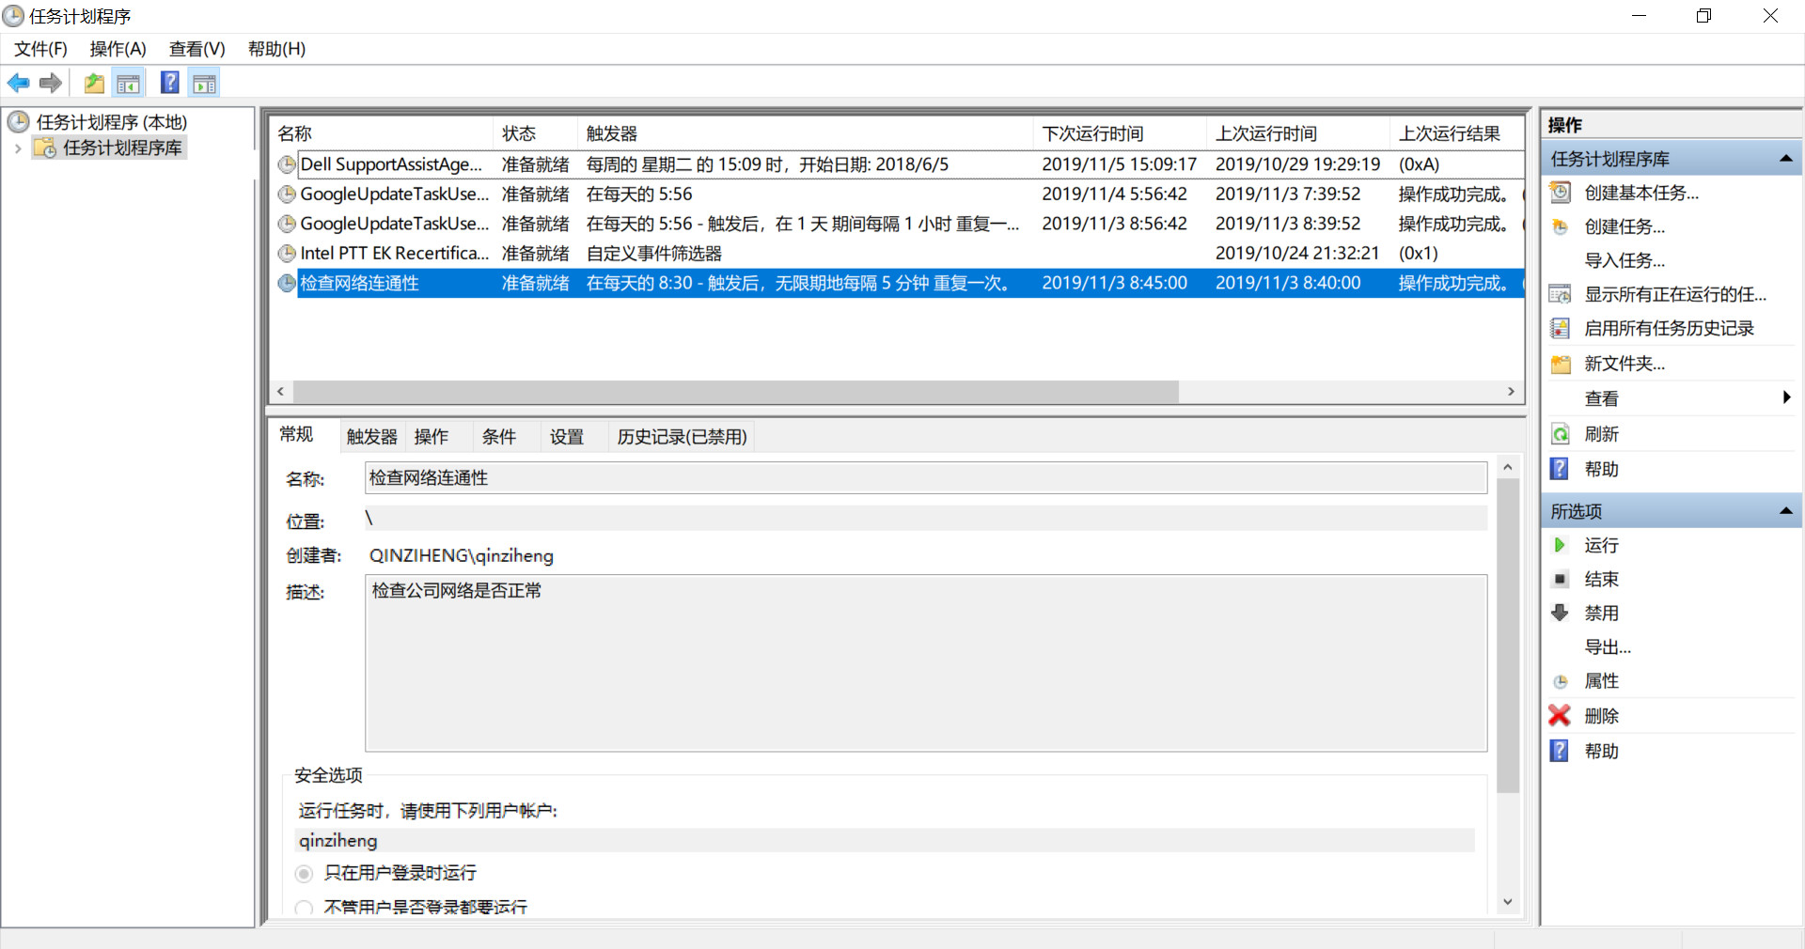Click the green 运行 play icon
This screenshot has height=949, width=1805.
(1560, 545)
